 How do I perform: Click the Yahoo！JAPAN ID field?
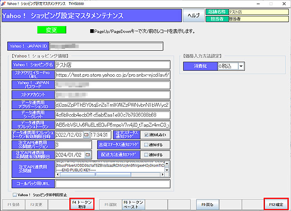pyautogui.click(x=106, y=46)
